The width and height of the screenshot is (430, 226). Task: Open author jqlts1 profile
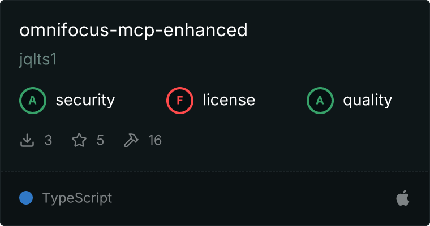38,59
